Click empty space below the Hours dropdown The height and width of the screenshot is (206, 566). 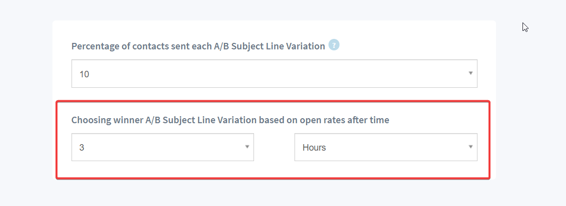386,169
